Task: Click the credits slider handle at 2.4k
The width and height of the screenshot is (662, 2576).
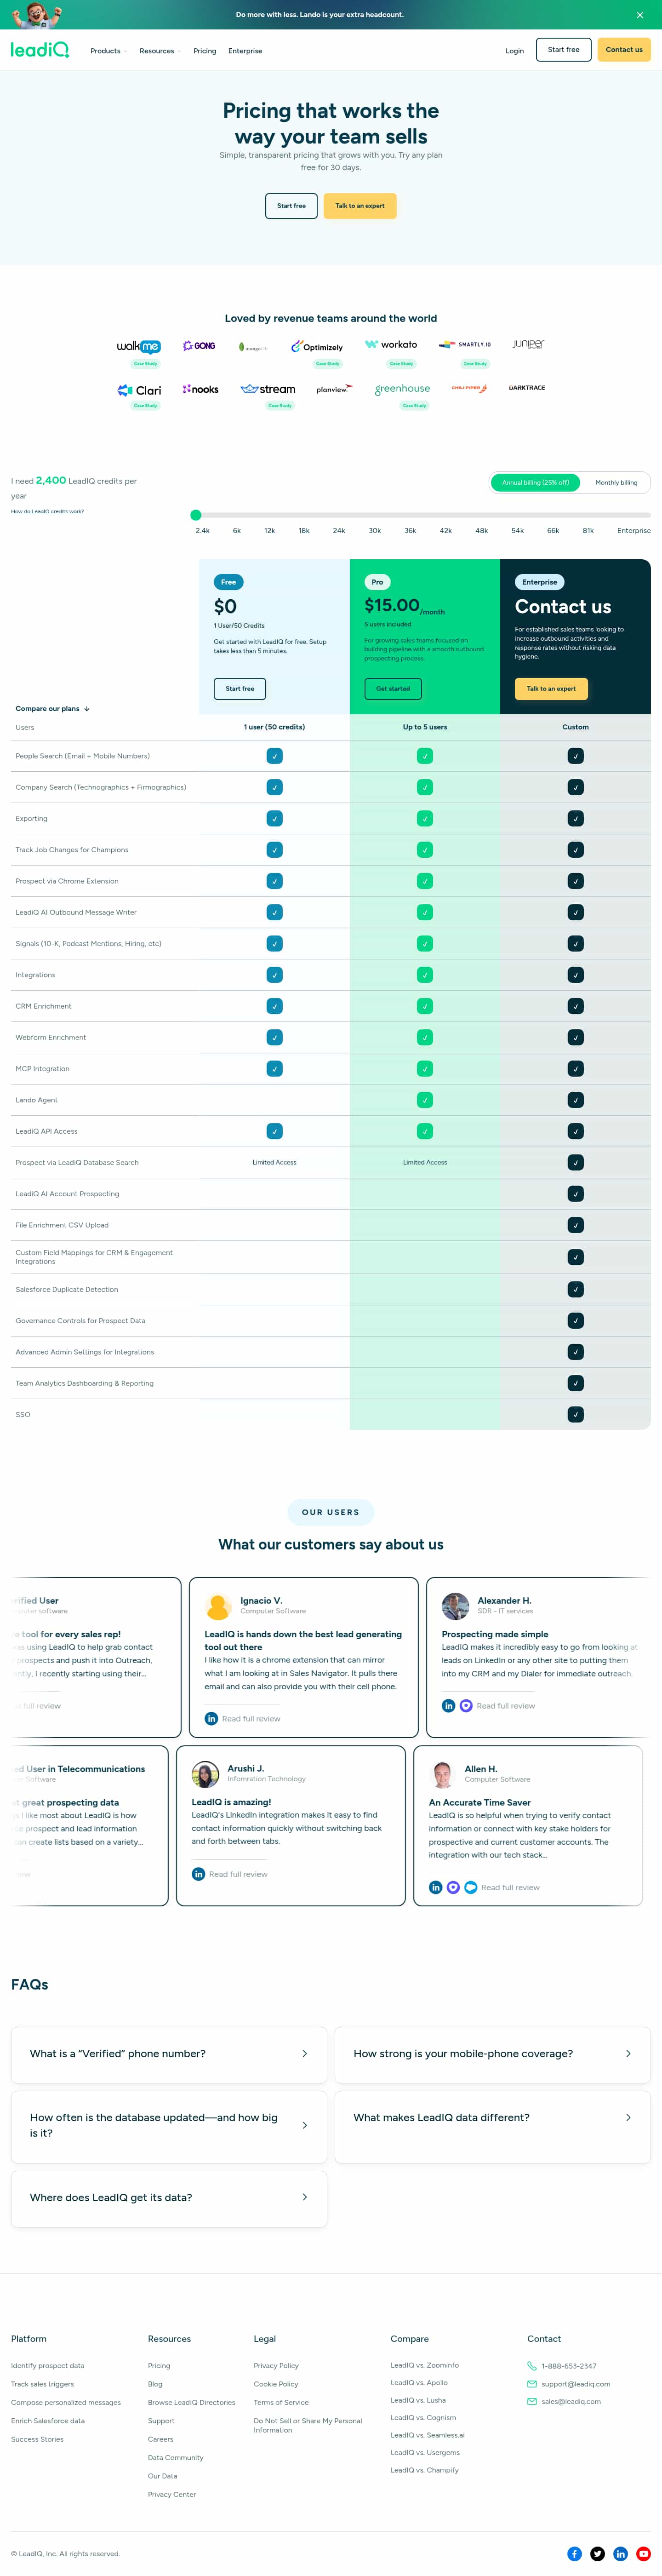Action: point(196,515)
